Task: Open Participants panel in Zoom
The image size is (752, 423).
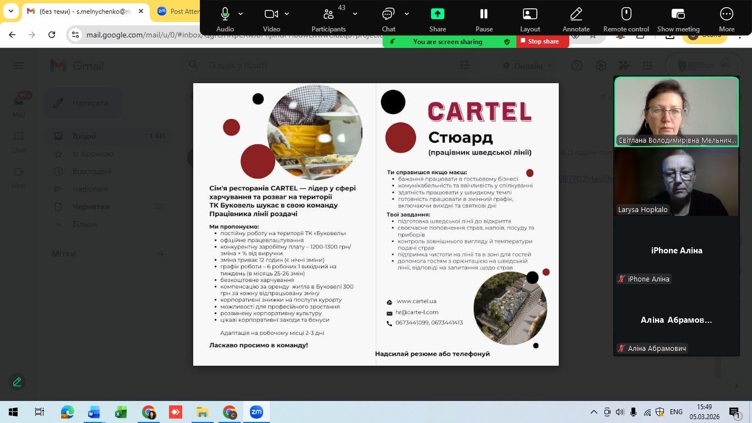Action: click(328, 14)
